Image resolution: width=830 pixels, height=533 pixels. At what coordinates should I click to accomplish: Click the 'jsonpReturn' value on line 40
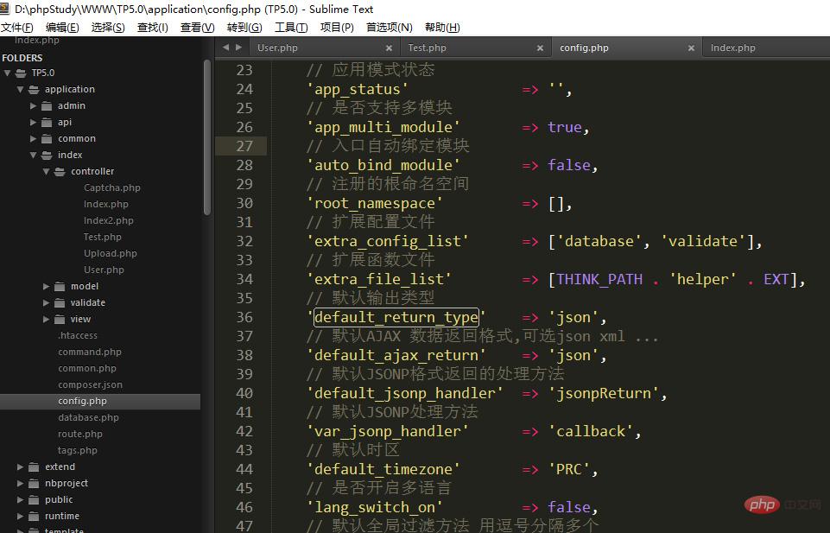[x=604, y=393]
